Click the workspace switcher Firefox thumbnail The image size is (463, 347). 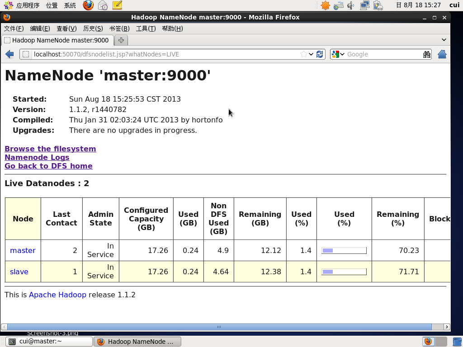click(428, 342)
